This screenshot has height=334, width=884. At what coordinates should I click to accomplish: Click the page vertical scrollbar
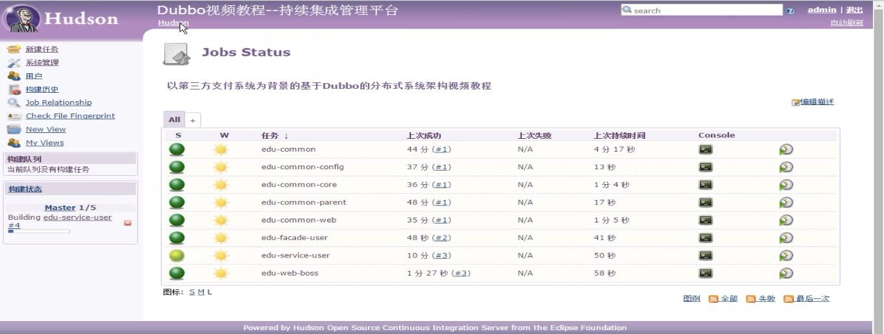tap(879, 167)
